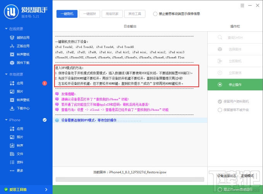Screen dimensions: 263x194
Task: Click the iPhone3G supported devices line
Action: pyautogui.click(x=120, y=57)
